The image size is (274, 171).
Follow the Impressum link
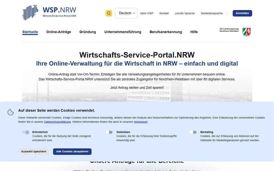tap(141, 122)
